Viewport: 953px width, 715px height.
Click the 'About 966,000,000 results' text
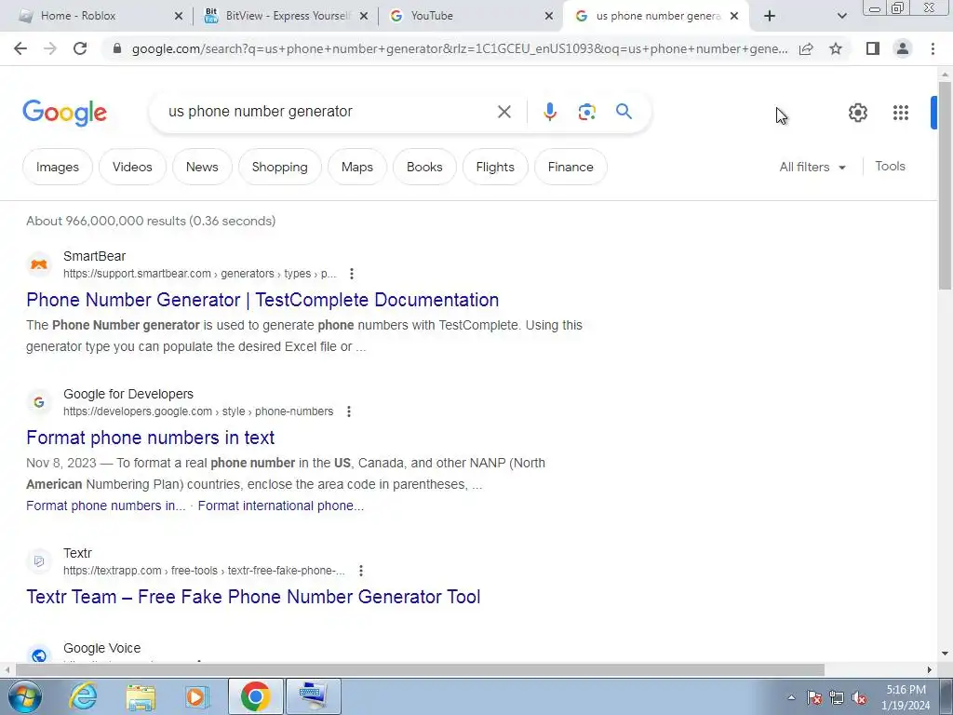[151, 222]
